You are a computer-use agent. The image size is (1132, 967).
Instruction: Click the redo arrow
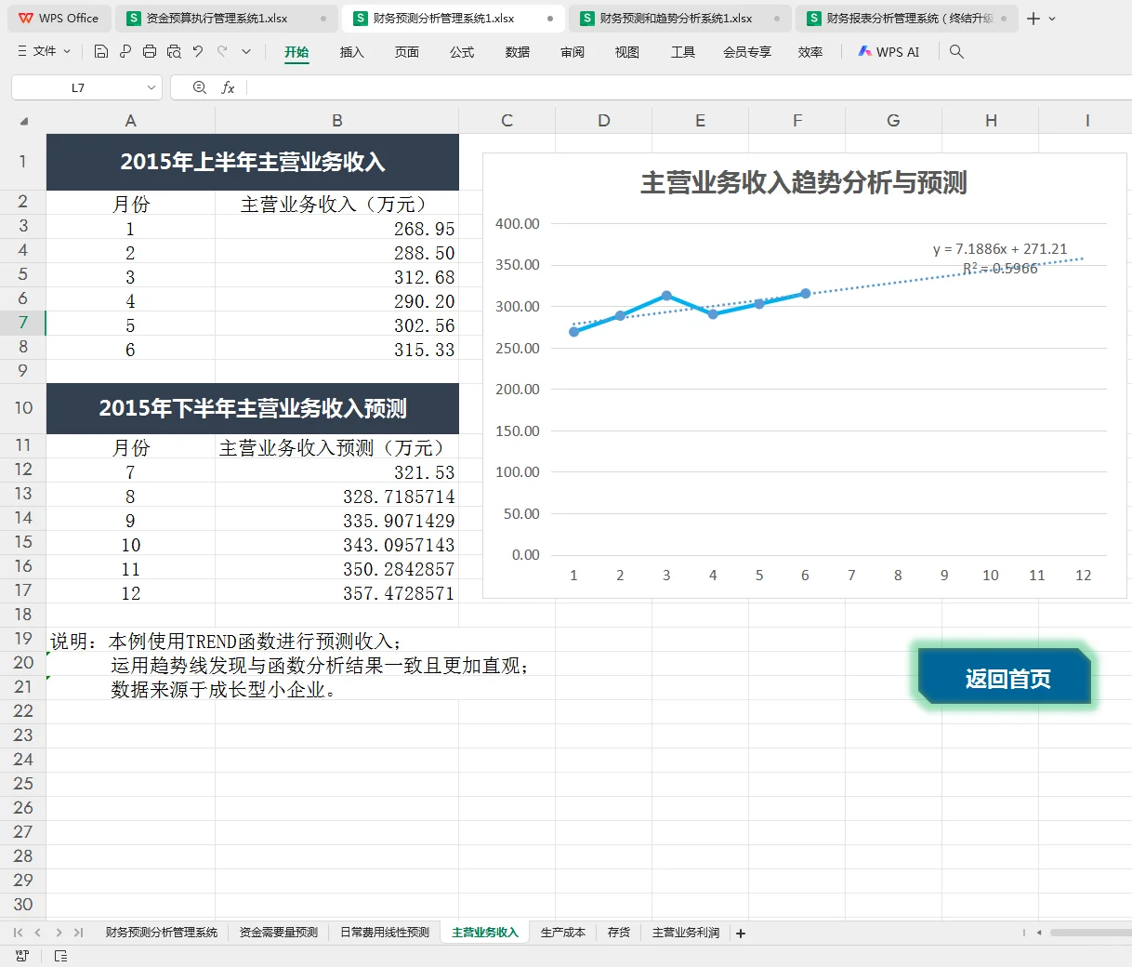coord(222,52)
